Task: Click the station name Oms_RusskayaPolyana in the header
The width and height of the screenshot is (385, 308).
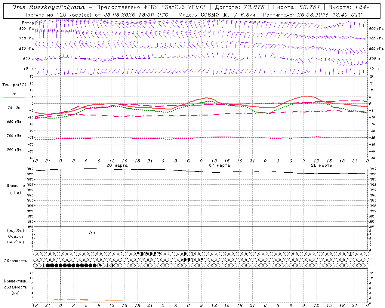Action: tap(48, 7)
